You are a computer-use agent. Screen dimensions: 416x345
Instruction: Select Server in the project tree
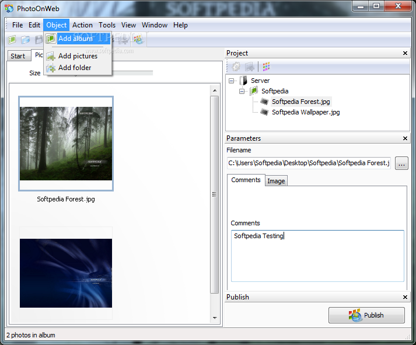(x=260, y=81)
